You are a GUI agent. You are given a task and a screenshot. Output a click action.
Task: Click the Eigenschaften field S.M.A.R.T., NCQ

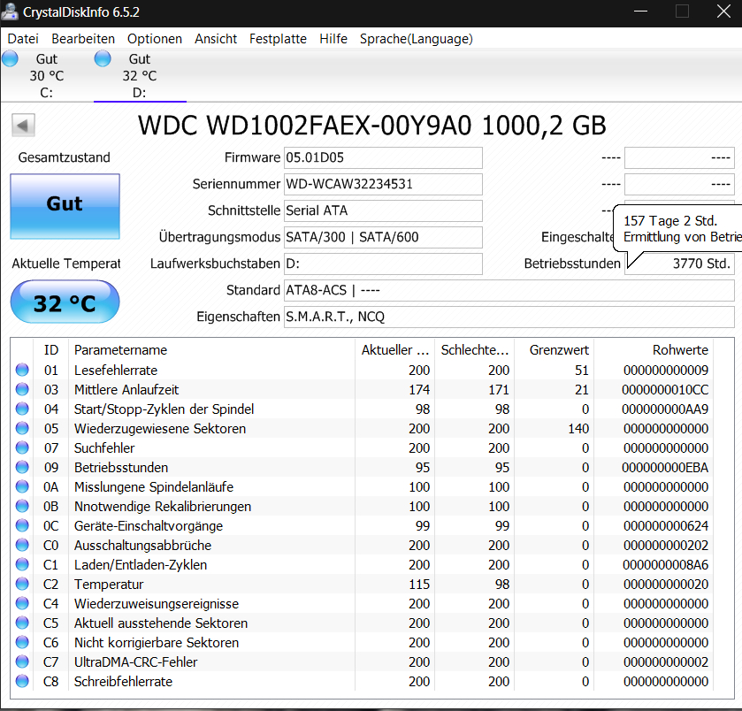509,317
